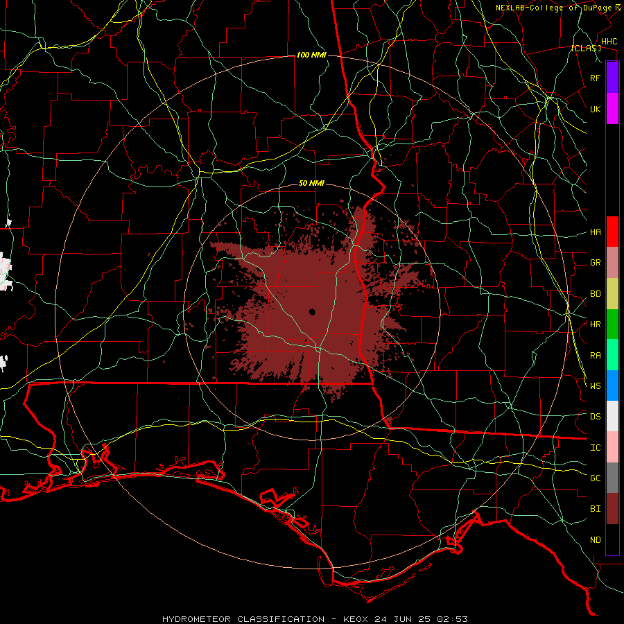
Task: Click the KEOX station identifier
Action: click(356, 619)
